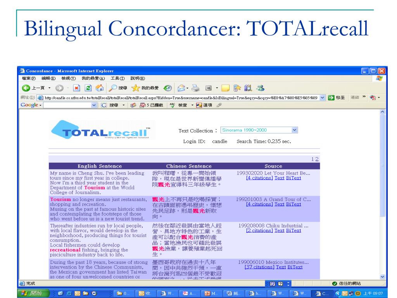This screenshot has height=298, width=397.
Task: Expand the 檢查 button dropdown arrow
Action: (192, 105)
